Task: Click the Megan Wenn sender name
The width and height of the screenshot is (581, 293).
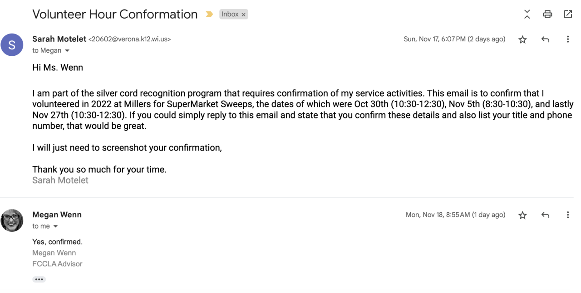Action: tap(57, 215)
